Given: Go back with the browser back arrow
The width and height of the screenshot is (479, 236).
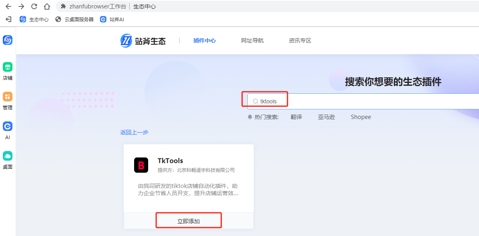Looking at the screenshot, I should (8, 6).
